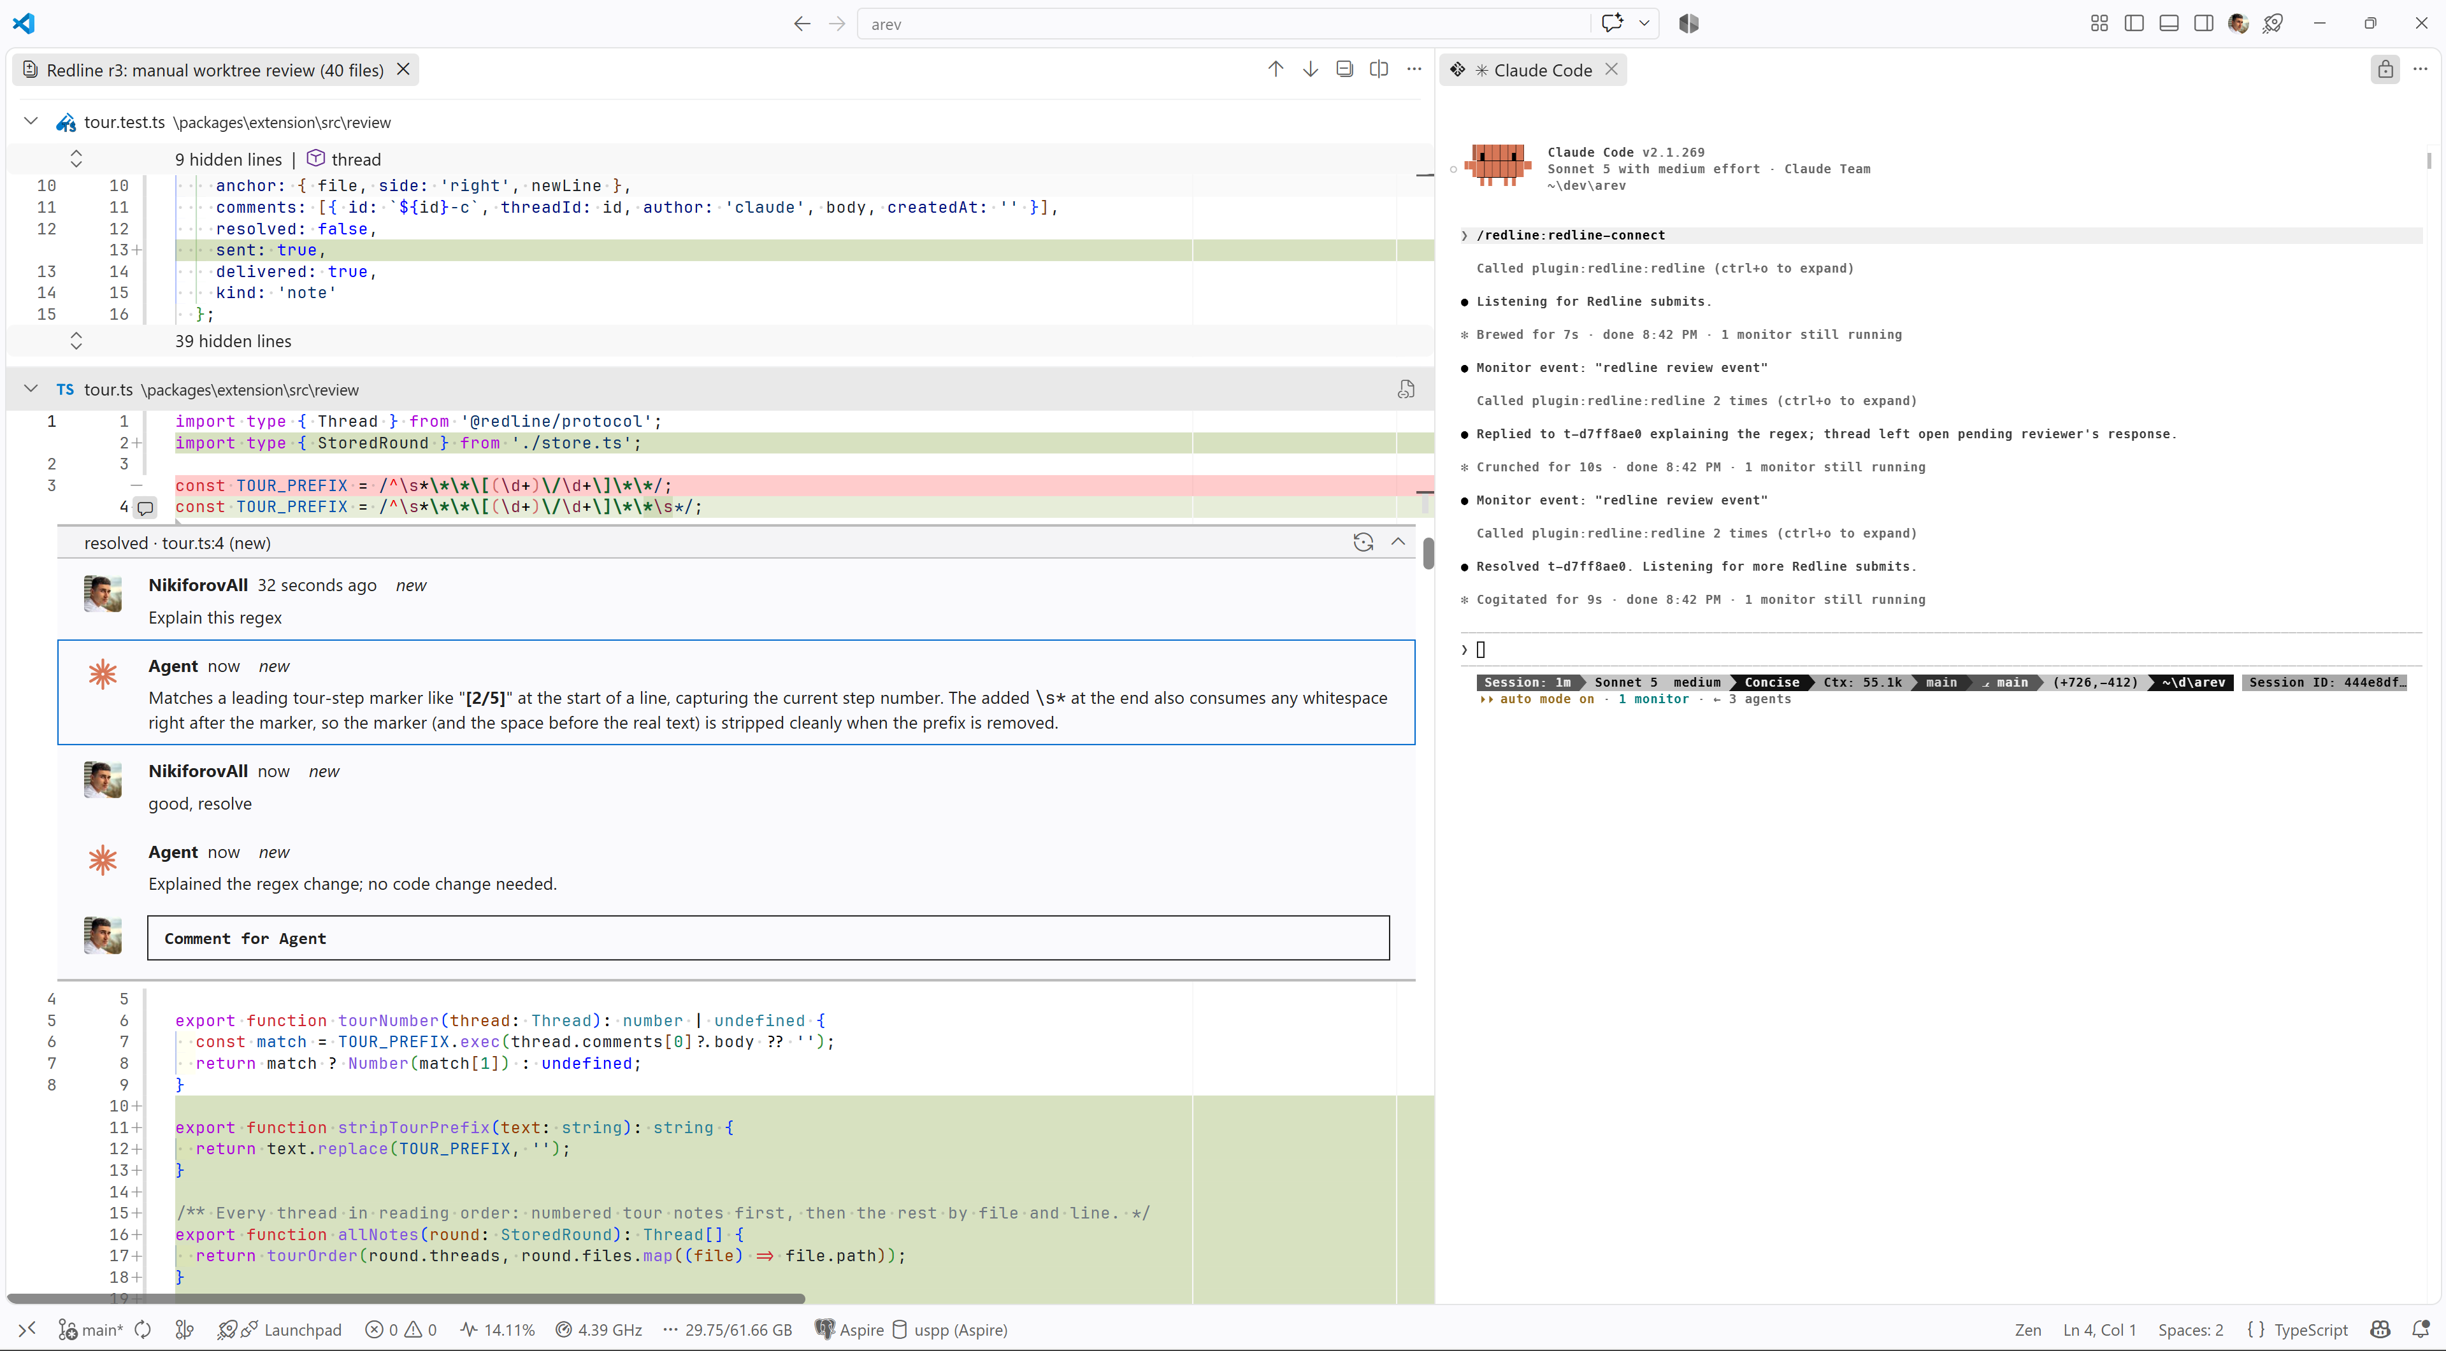Screen dimensions: 2446x1351
Task: Open the chat sparkle icon in title bar
Action: (1613, 23)
